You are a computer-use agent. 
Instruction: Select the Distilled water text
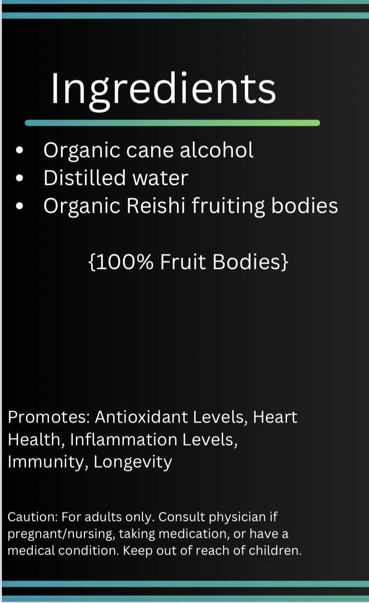[x=116, y=178]
